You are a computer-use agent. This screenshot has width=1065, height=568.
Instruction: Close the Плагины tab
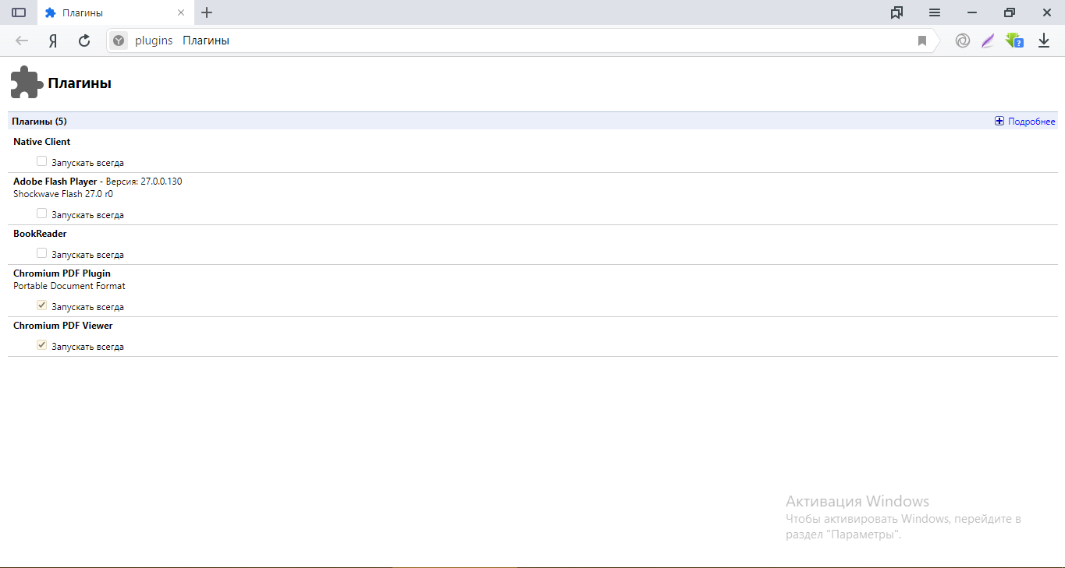tap(181, 12)
